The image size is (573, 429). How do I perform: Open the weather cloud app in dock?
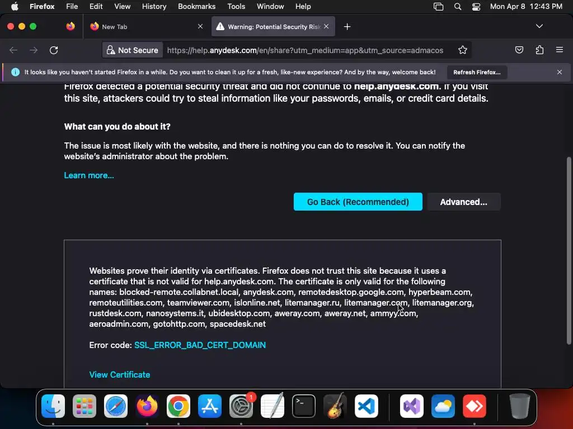[443, 406]
